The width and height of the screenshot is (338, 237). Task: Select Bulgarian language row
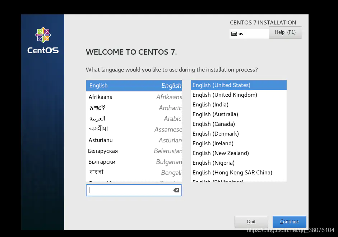click(x=134, y=162)
